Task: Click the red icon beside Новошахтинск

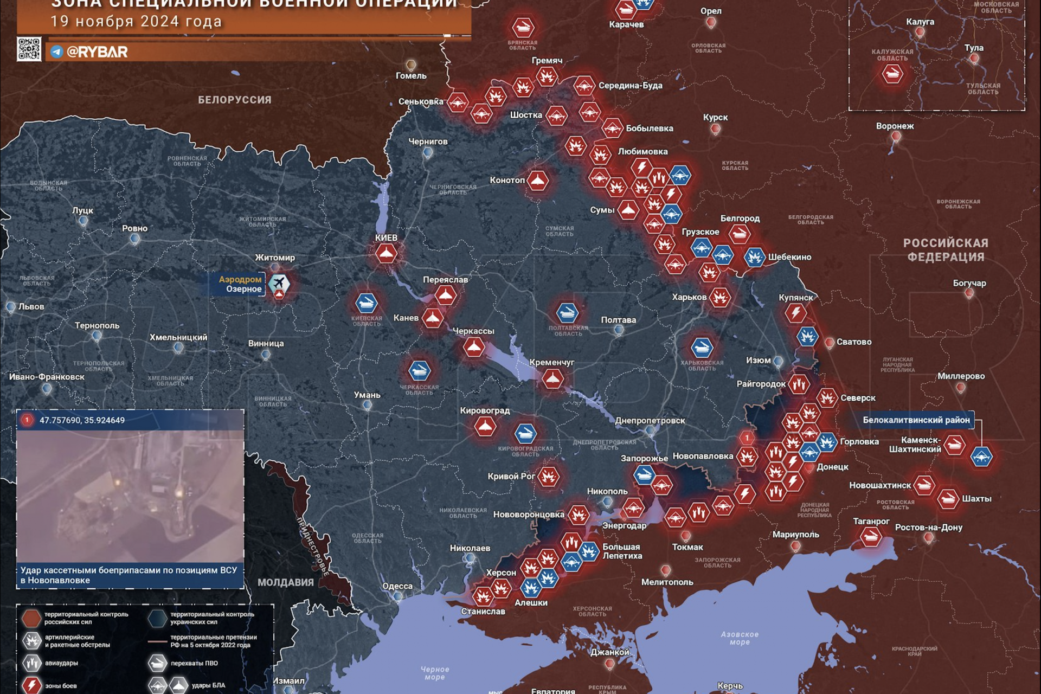Action: click(x=924, y=485)
